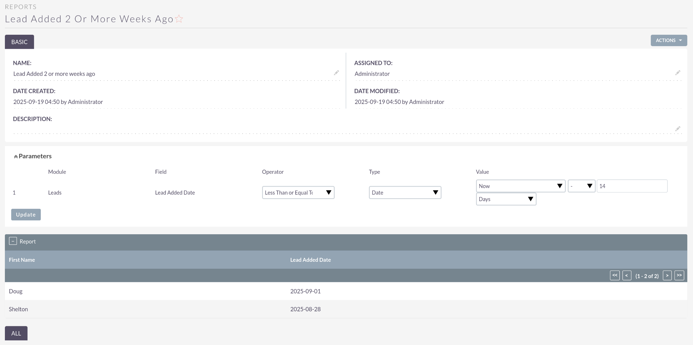
Task: Open the Now value dropdown
Action: click(520, 186)
